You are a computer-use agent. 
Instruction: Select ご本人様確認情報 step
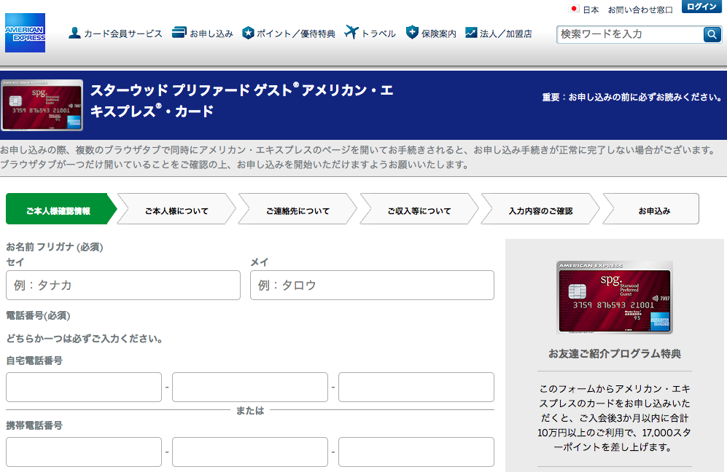tap(61, 209)
